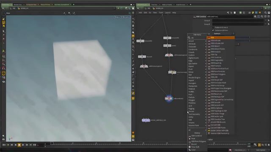Open the No cam dropdown in viewport

click(126, 17)
